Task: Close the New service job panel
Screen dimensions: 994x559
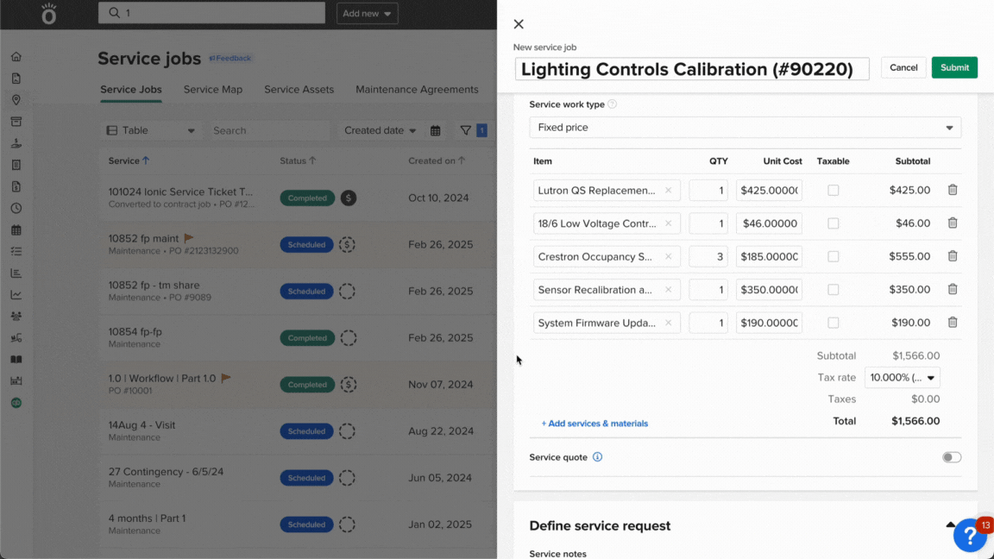Action: click(519, 24)
